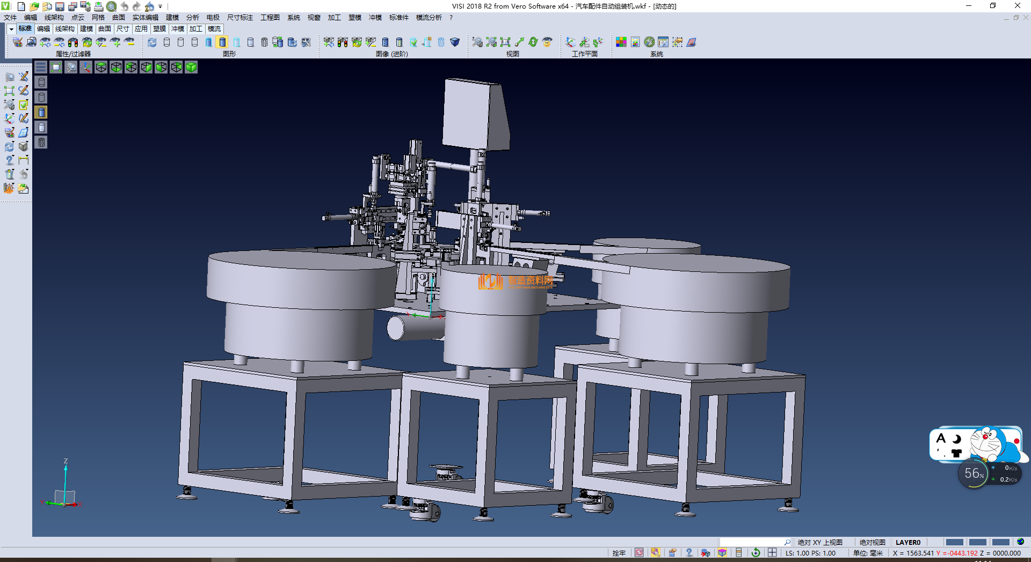Toggle the highlighted cube icon in status bar
Screen dimensions: 1031x562
(x=722, y=553)
